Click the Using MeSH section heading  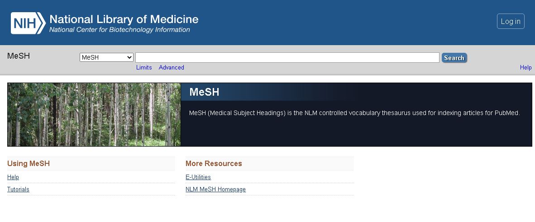click(x=29, y=163)
